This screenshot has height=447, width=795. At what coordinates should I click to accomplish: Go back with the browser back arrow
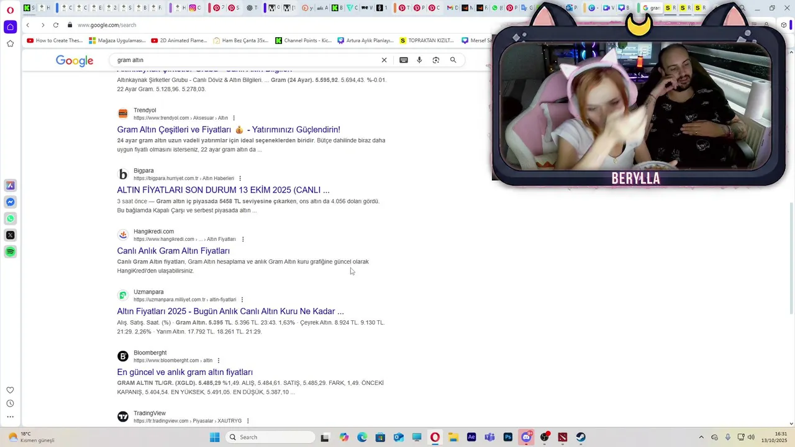tap(28, 25)
